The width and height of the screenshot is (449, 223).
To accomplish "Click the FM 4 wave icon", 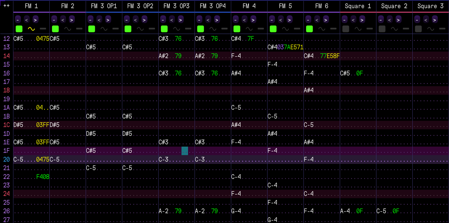I will pos(249,29).
